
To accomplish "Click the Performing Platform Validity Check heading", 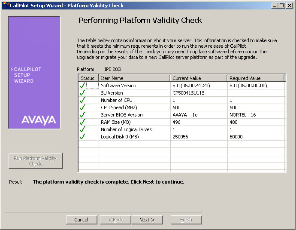I will click(x=140, y=20).
